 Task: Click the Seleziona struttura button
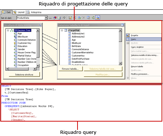[x=24, y=74]
